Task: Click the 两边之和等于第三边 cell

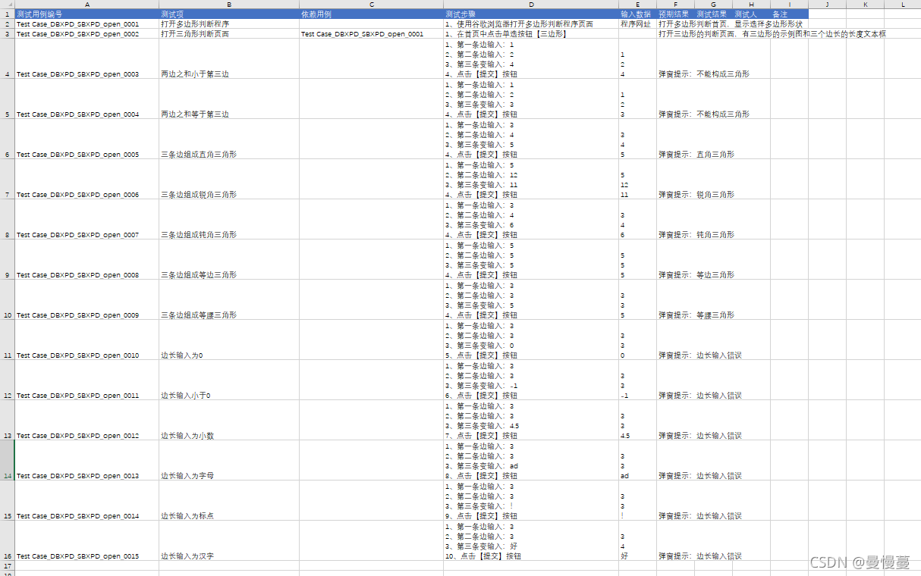Action: click(x=229, y=99)
